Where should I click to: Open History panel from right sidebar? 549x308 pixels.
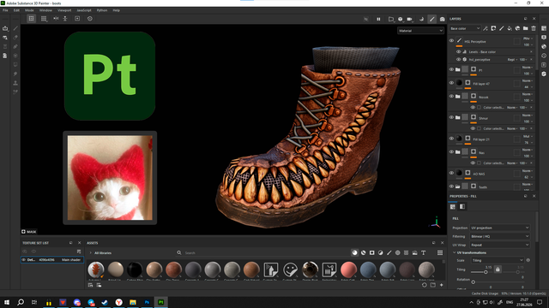544,56
